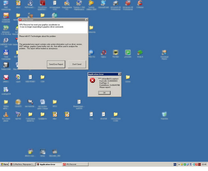Image resolution: width=208 pixels, height=171 pixels.
Task: Click the yellow security shield tray icon
Action: click(182, 164)
